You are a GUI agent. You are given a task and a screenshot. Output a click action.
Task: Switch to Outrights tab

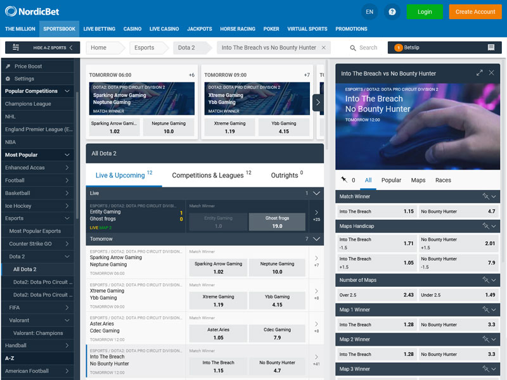(287, 175)
